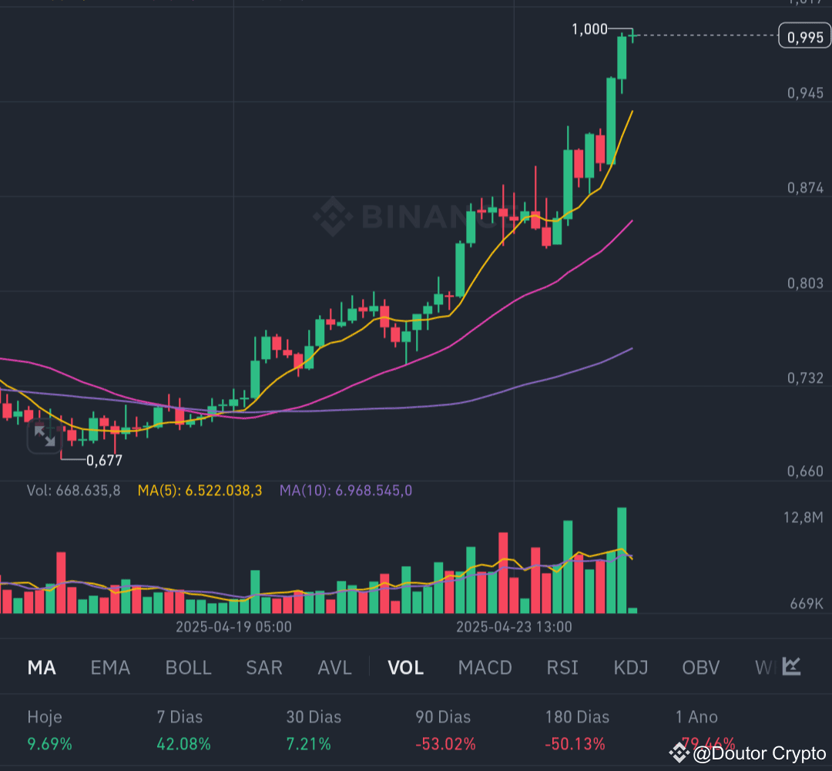832x771 pixels.
Task: Select the EMA indicator
Action: click(x=110, y=668)
